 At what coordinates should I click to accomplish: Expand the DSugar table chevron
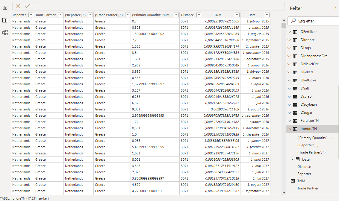pos(289,113)
